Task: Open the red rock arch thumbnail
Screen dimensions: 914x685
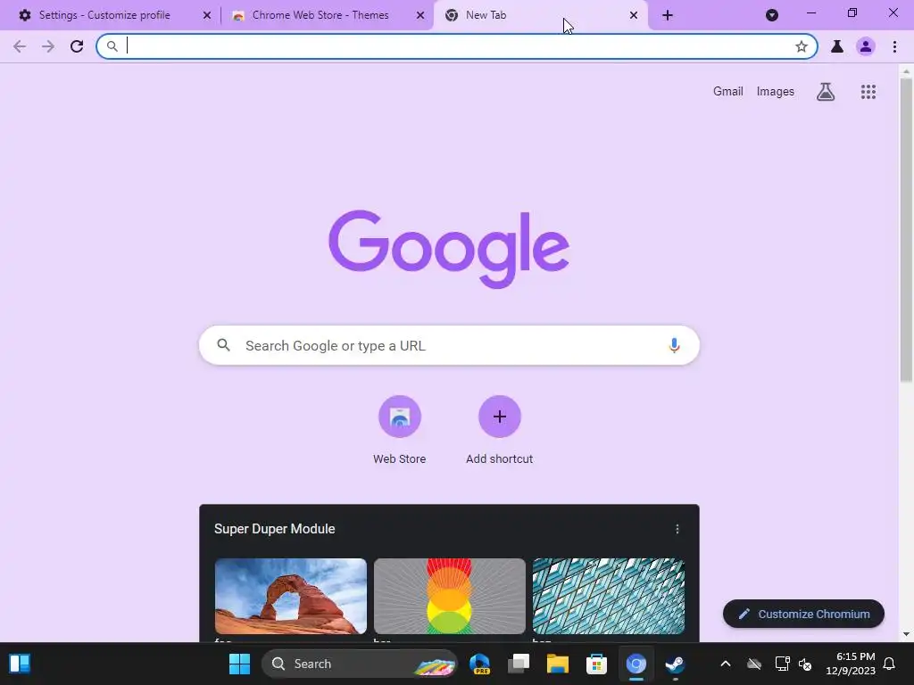Action: (291, 596)
